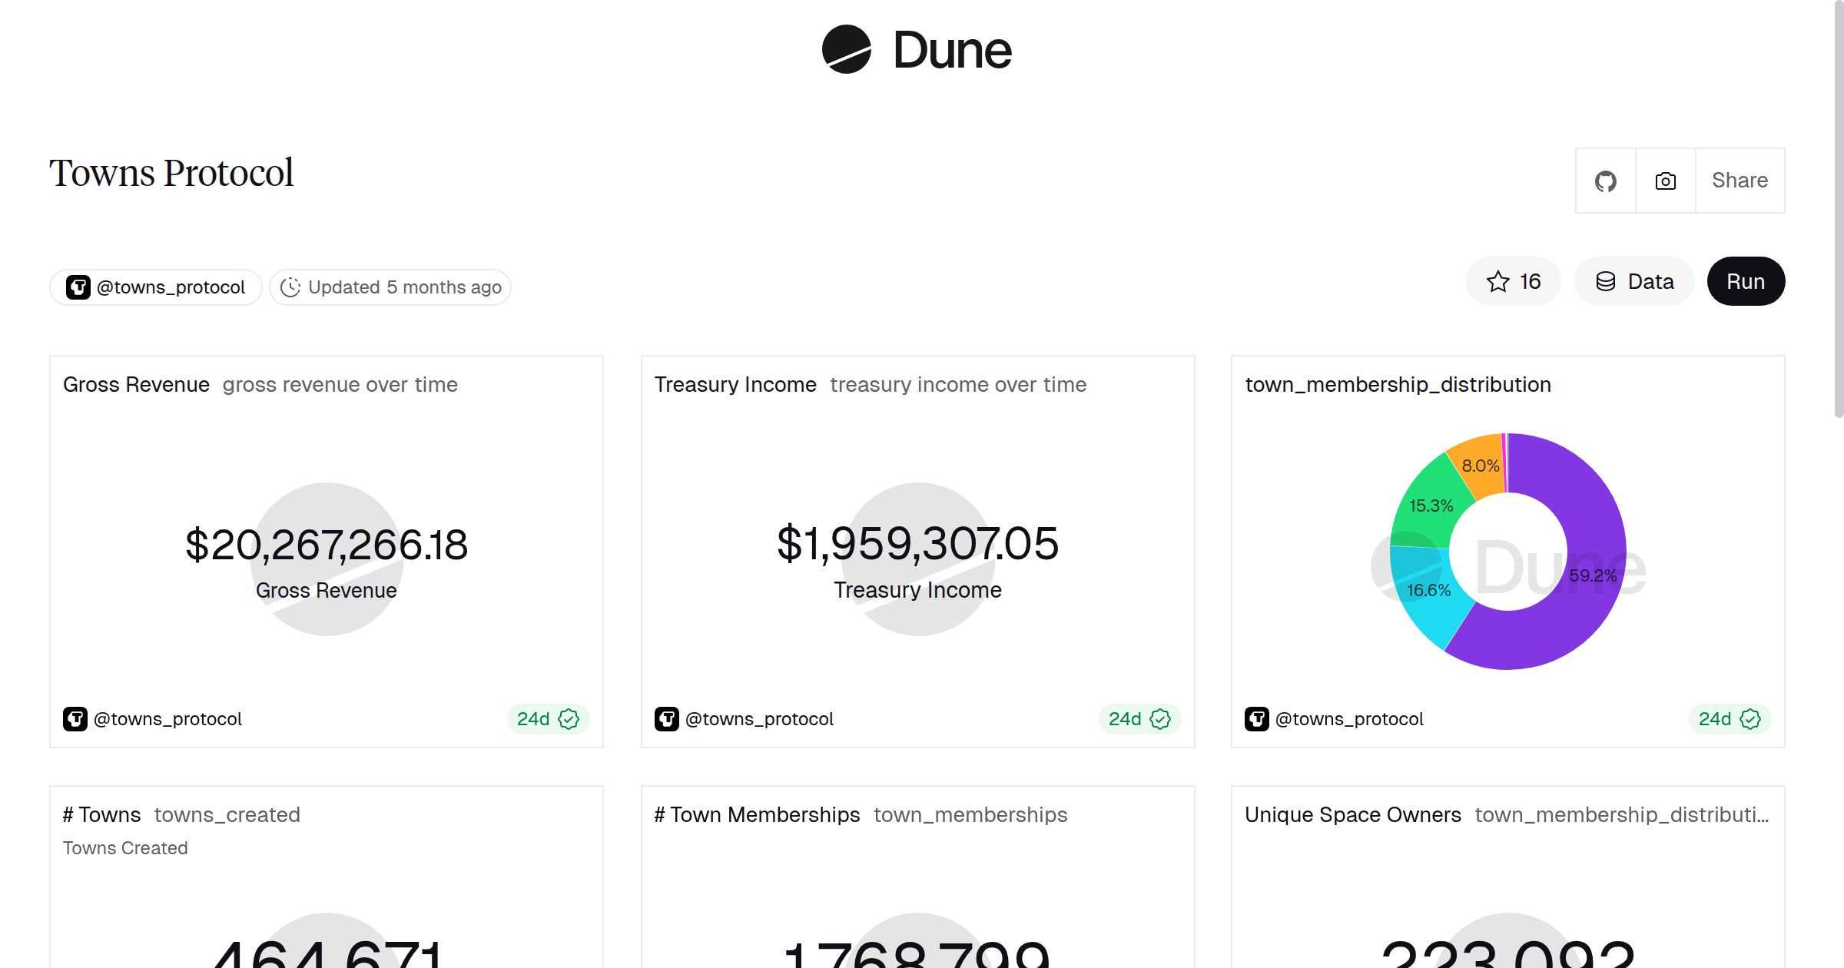Open the Data panel for this dashboard

(1633, 281)
